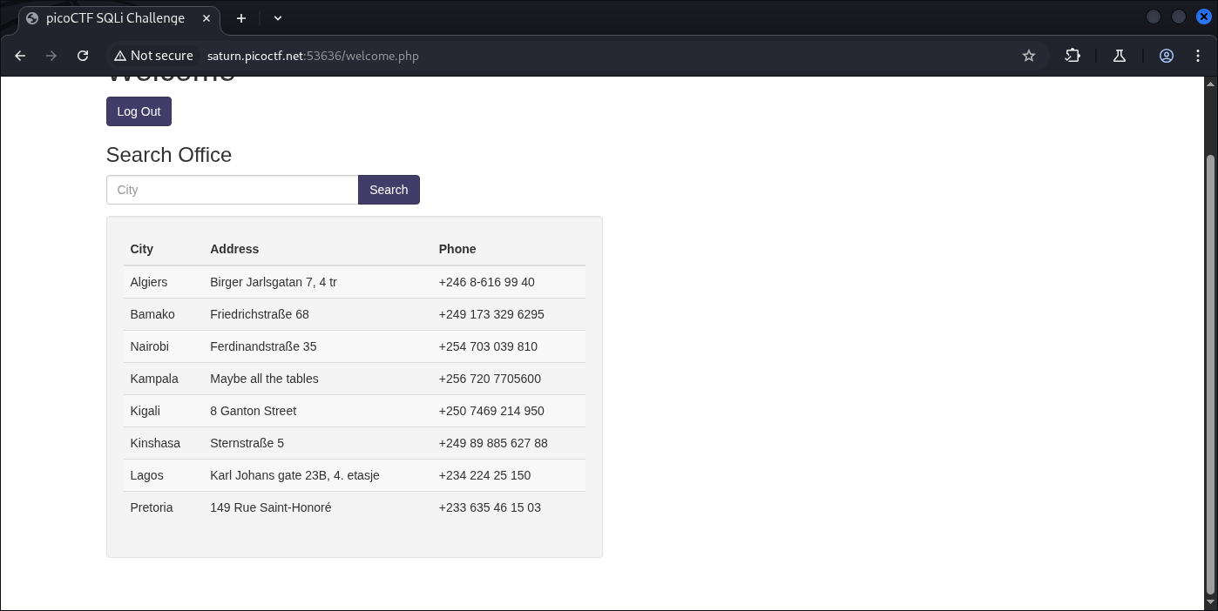This screenshot has width=1218, height=611.
Task: Minimize the browser window
Action: point(1153,17)
